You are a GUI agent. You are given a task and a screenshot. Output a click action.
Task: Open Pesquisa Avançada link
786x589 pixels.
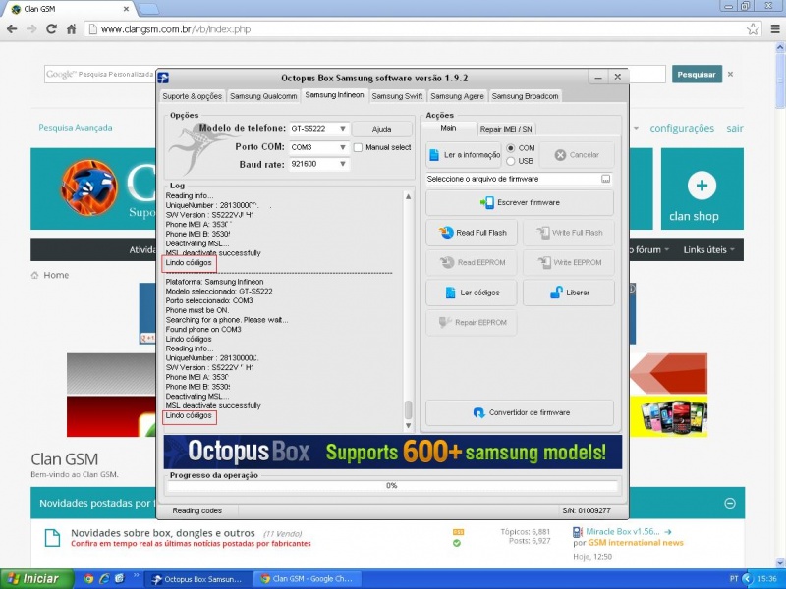click(x=76, y=128)
